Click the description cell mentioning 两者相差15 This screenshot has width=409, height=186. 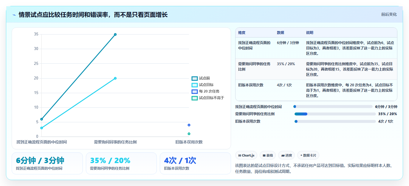click(x=350, y=69)
